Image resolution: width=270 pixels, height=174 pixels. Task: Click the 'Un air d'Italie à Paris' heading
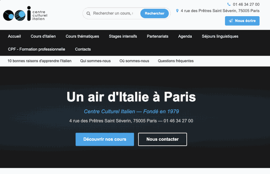pos(131,97)
